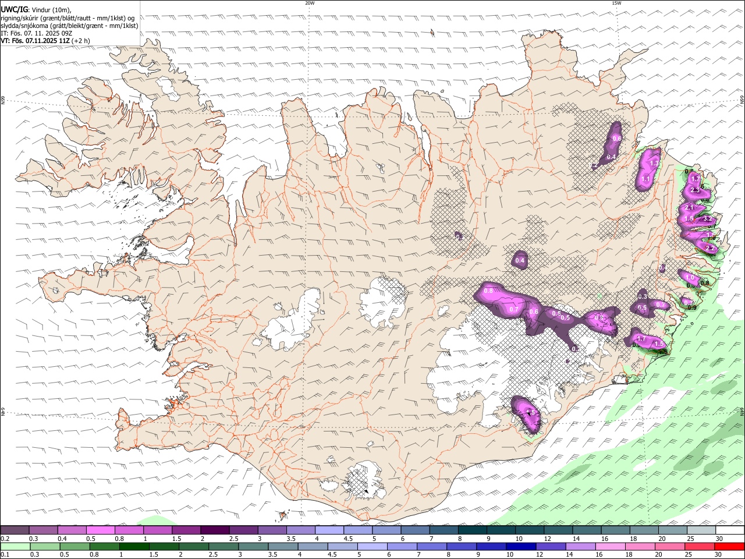Image resolution: width=745 pixels, height=559 pixels.
Task: Click the 0.3 value in the southeast snow patch
Action: point(643,297)
